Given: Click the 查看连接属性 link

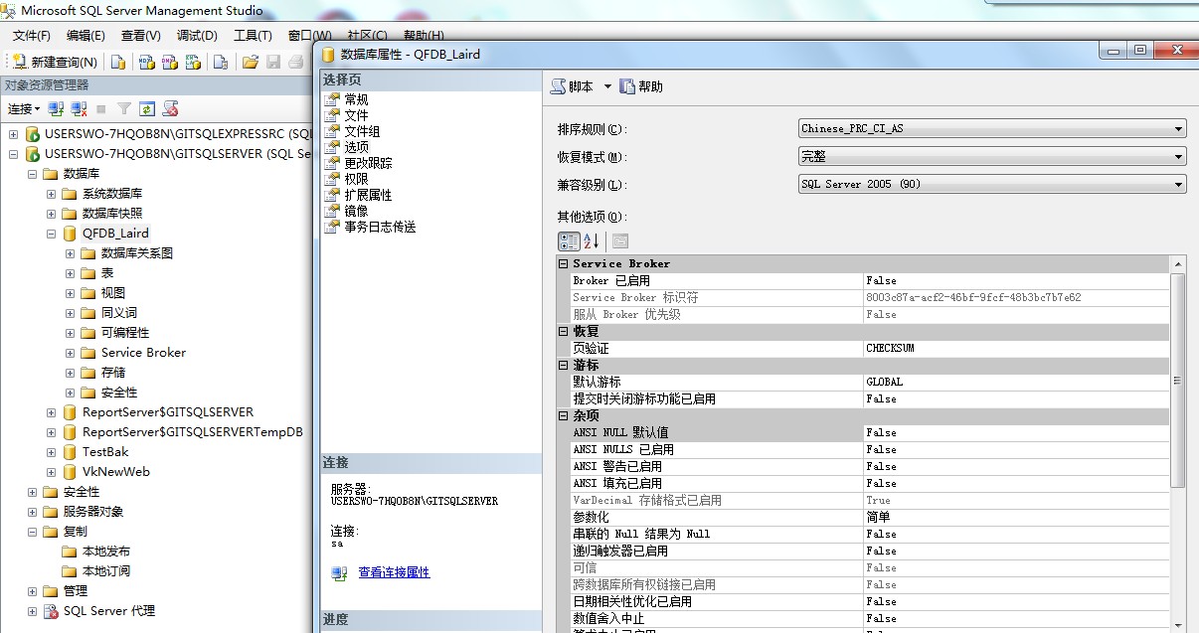Looking at the screenshot, I should [x=394, y=572].
